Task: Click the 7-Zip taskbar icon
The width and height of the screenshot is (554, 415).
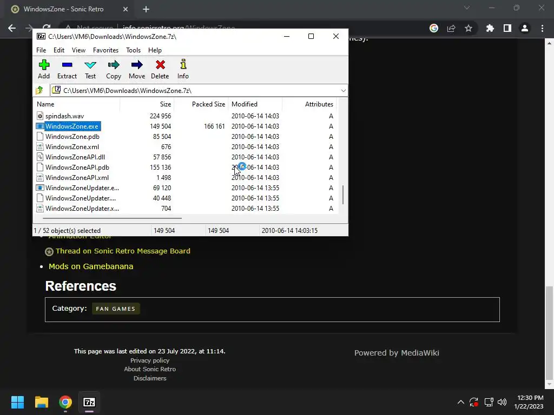Action: coord(89,402)
